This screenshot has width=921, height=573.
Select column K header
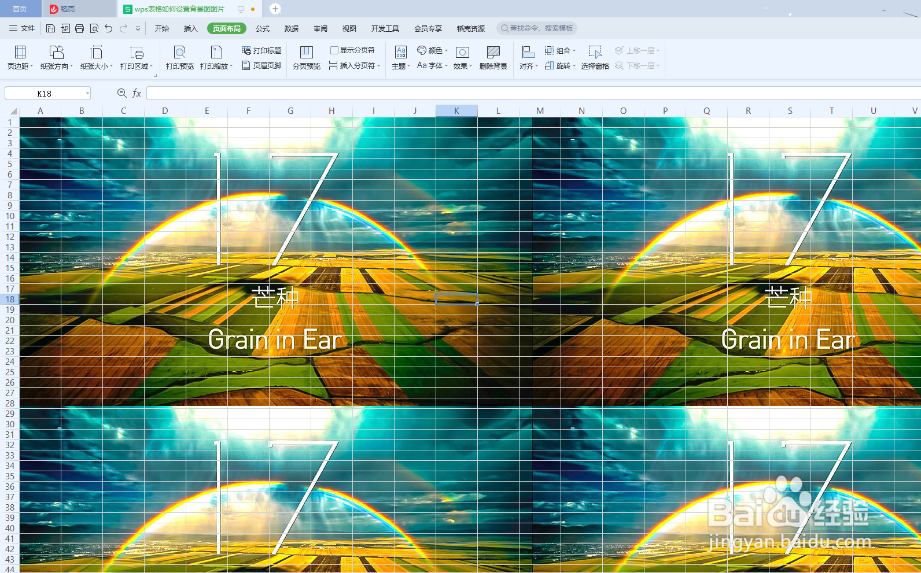pos(456,110)
